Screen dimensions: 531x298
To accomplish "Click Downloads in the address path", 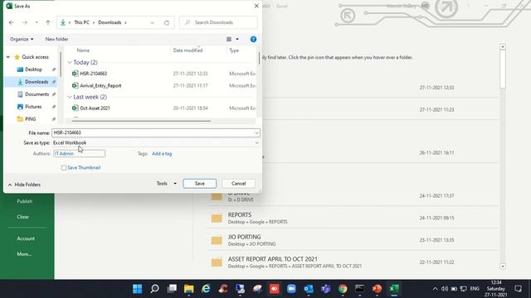I will coord(110,22).
